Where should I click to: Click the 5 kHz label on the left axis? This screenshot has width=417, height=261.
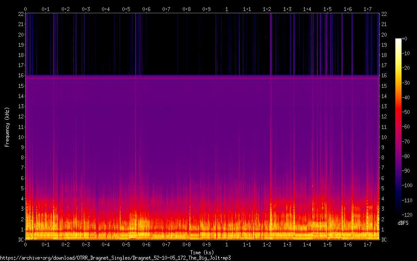(22, 188)
